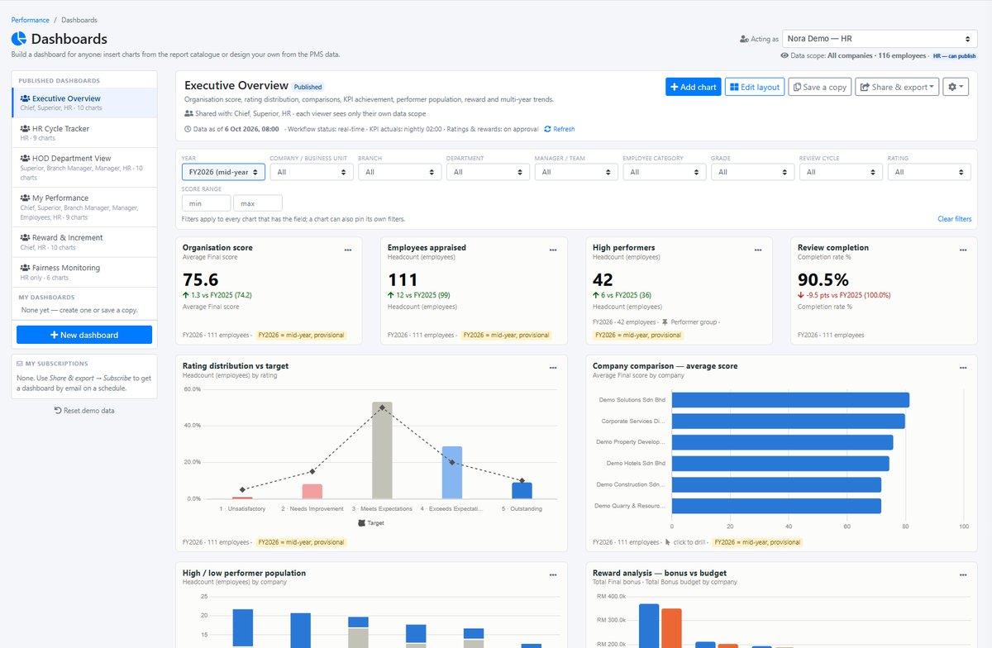Click the Clear filters link
This screenshot has width=992, height=648.
(x=954, y=219)
